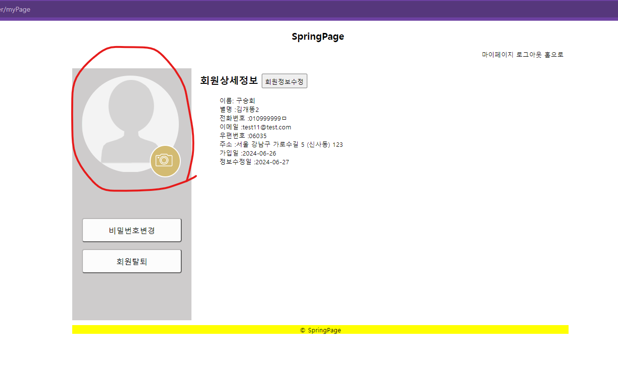This screenshot has height=375, width=618.
Task: Click the 회원탈퇴 button
Action: pyautogui.click(x=132, y=262)
